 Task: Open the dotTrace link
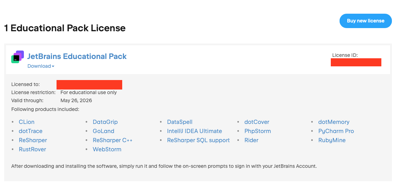31,131
